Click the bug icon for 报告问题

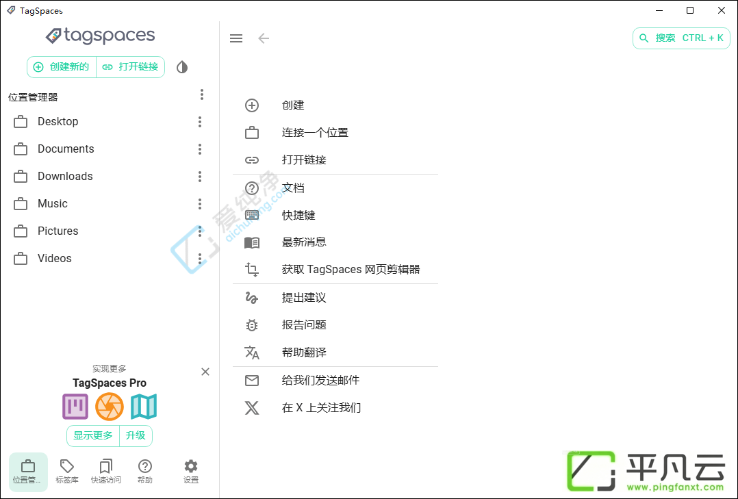[x=252, y=325]
